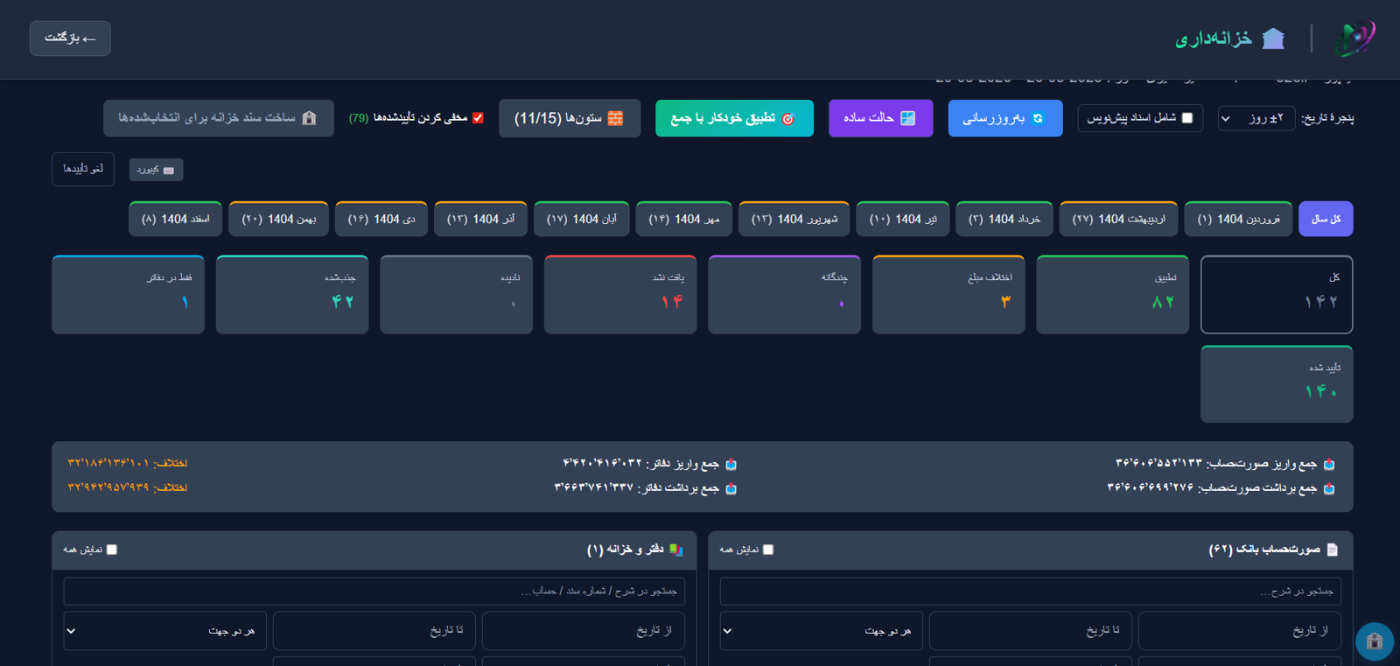The width and height of the screenshot is (1400, 666).
Task: Click the refresh arrows icon on به‌روزرسانی
Action: pos(1038,118)
